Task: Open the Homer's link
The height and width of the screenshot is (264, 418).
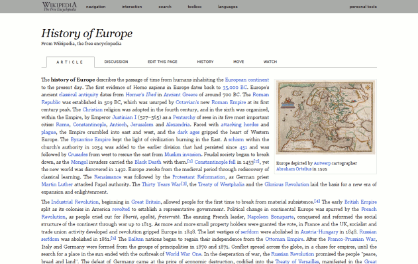Action: click(134, 95)
